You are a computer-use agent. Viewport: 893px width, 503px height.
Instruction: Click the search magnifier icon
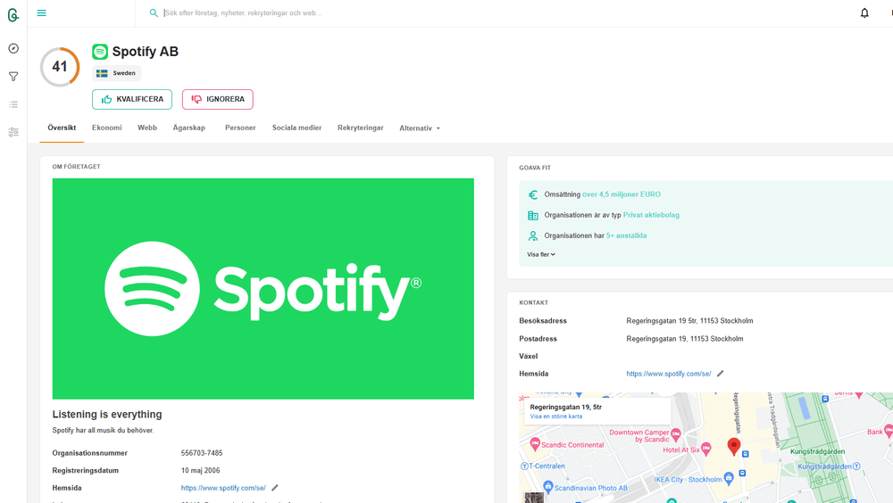[154, 12]
